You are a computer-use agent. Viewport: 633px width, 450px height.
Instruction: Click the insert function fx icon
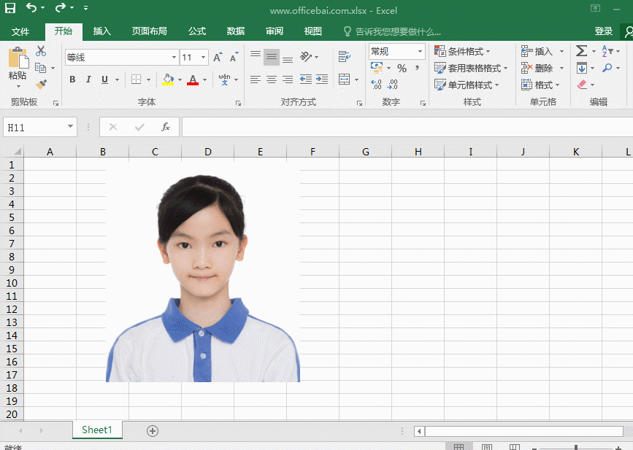click(166, 127)
